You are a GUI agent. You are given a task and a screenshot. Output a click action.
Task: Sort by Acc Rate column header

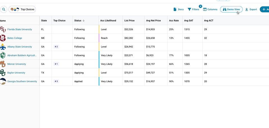coord(174,20)
